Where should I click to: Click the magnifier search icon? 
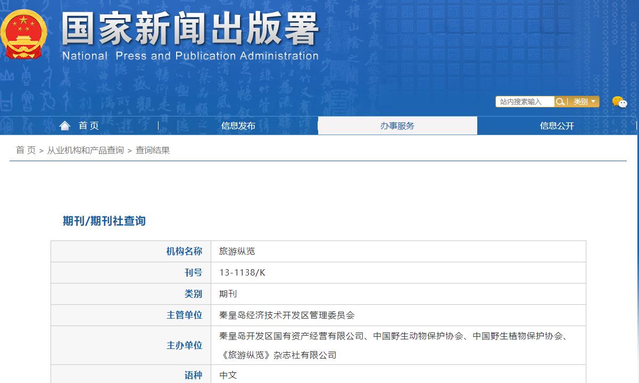[560, 102]
